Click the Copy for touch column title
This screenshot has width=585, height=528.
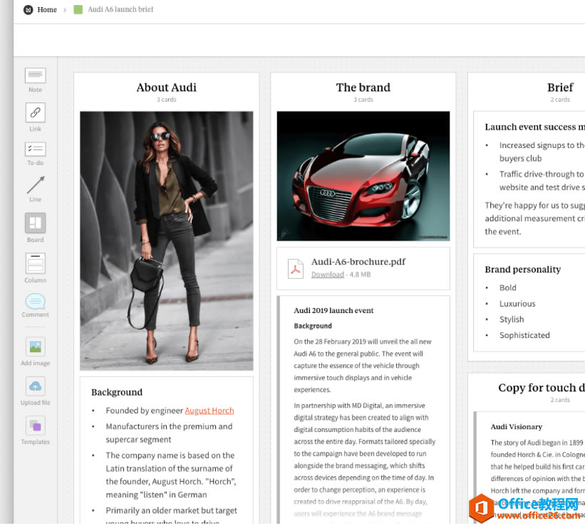542,388
